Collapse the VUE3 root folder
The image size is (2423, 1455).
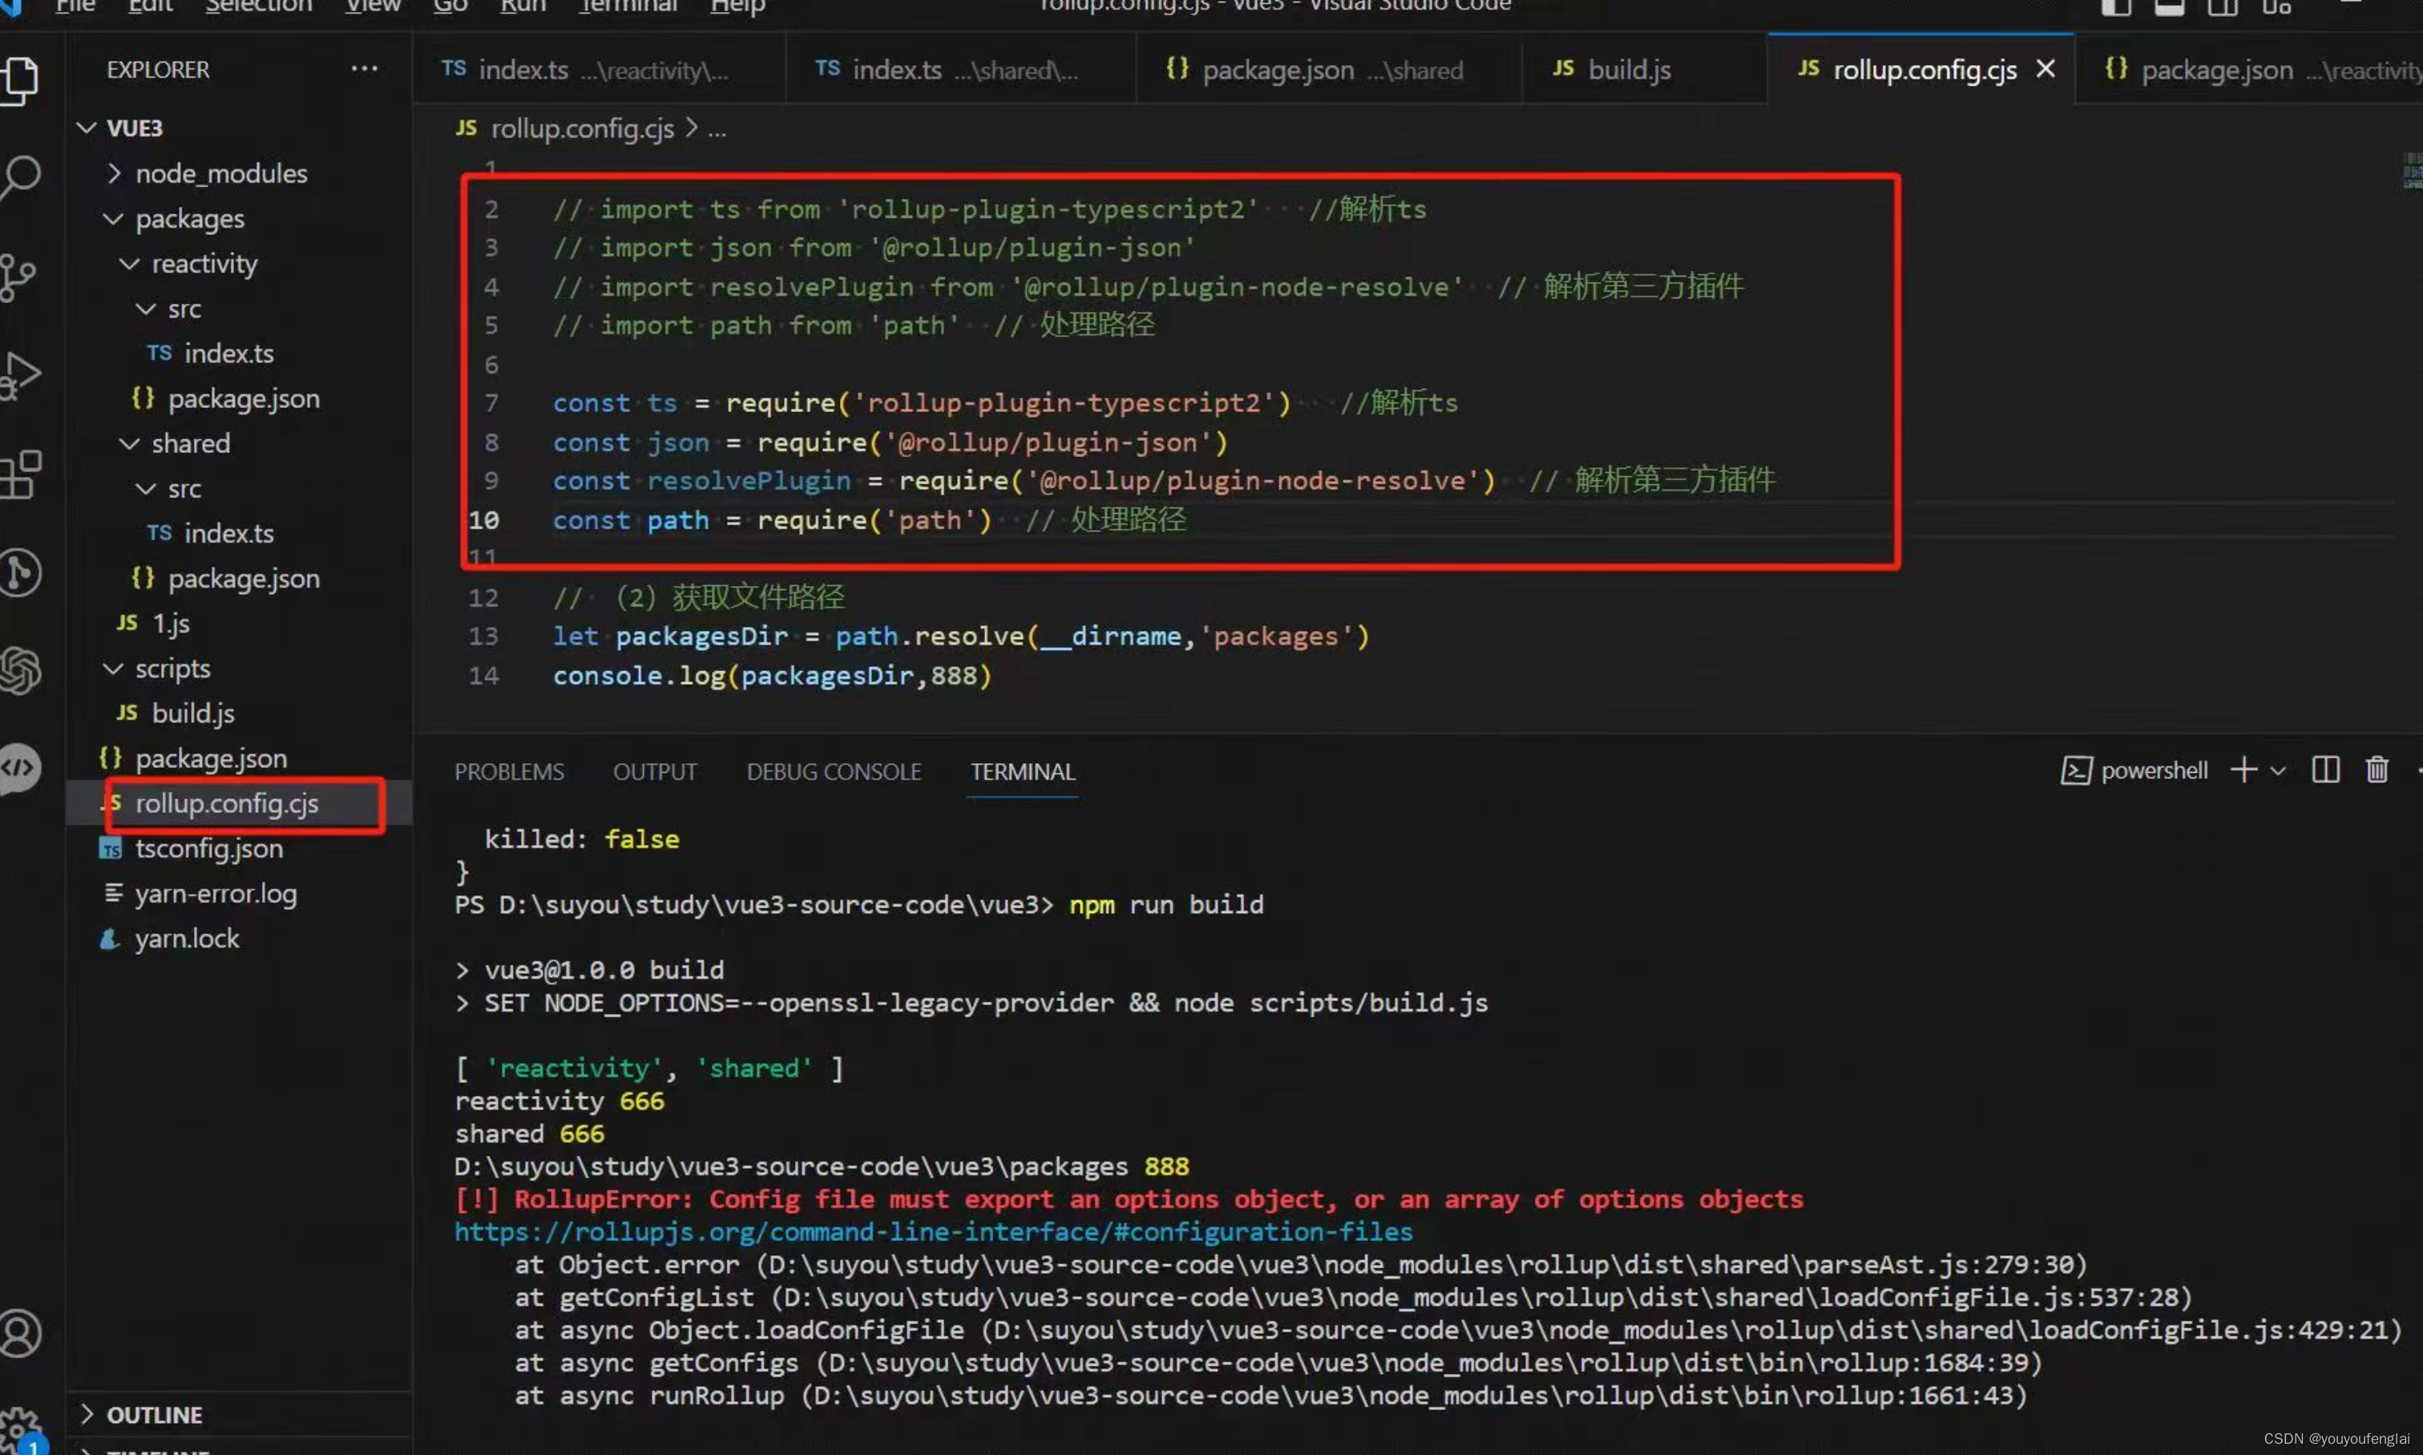coord(87,127)
